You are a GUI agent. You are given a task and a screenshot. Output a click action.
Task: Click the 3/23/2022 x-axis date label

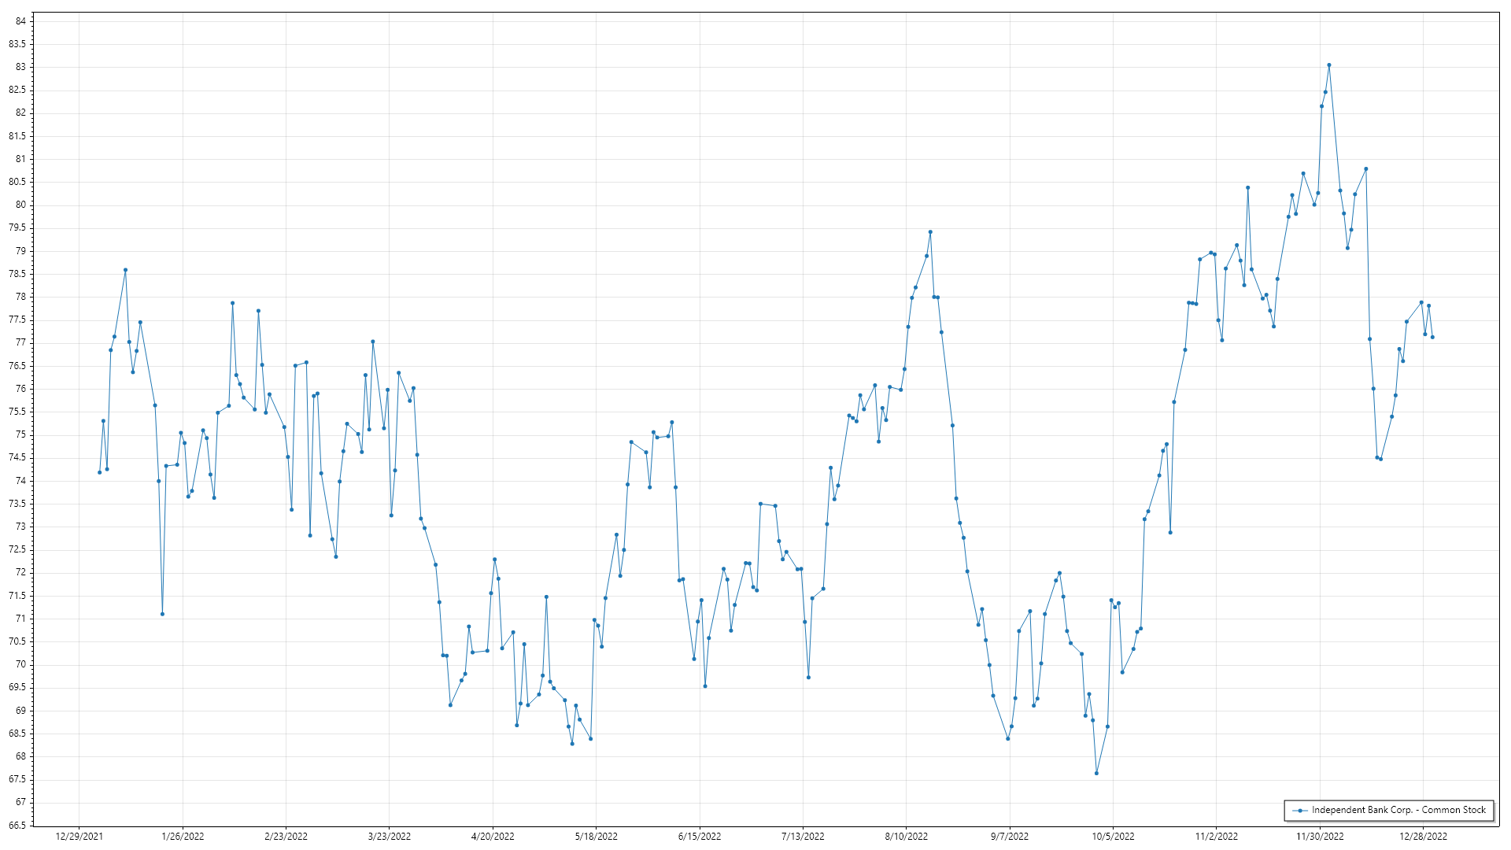(x=389, y=837)
